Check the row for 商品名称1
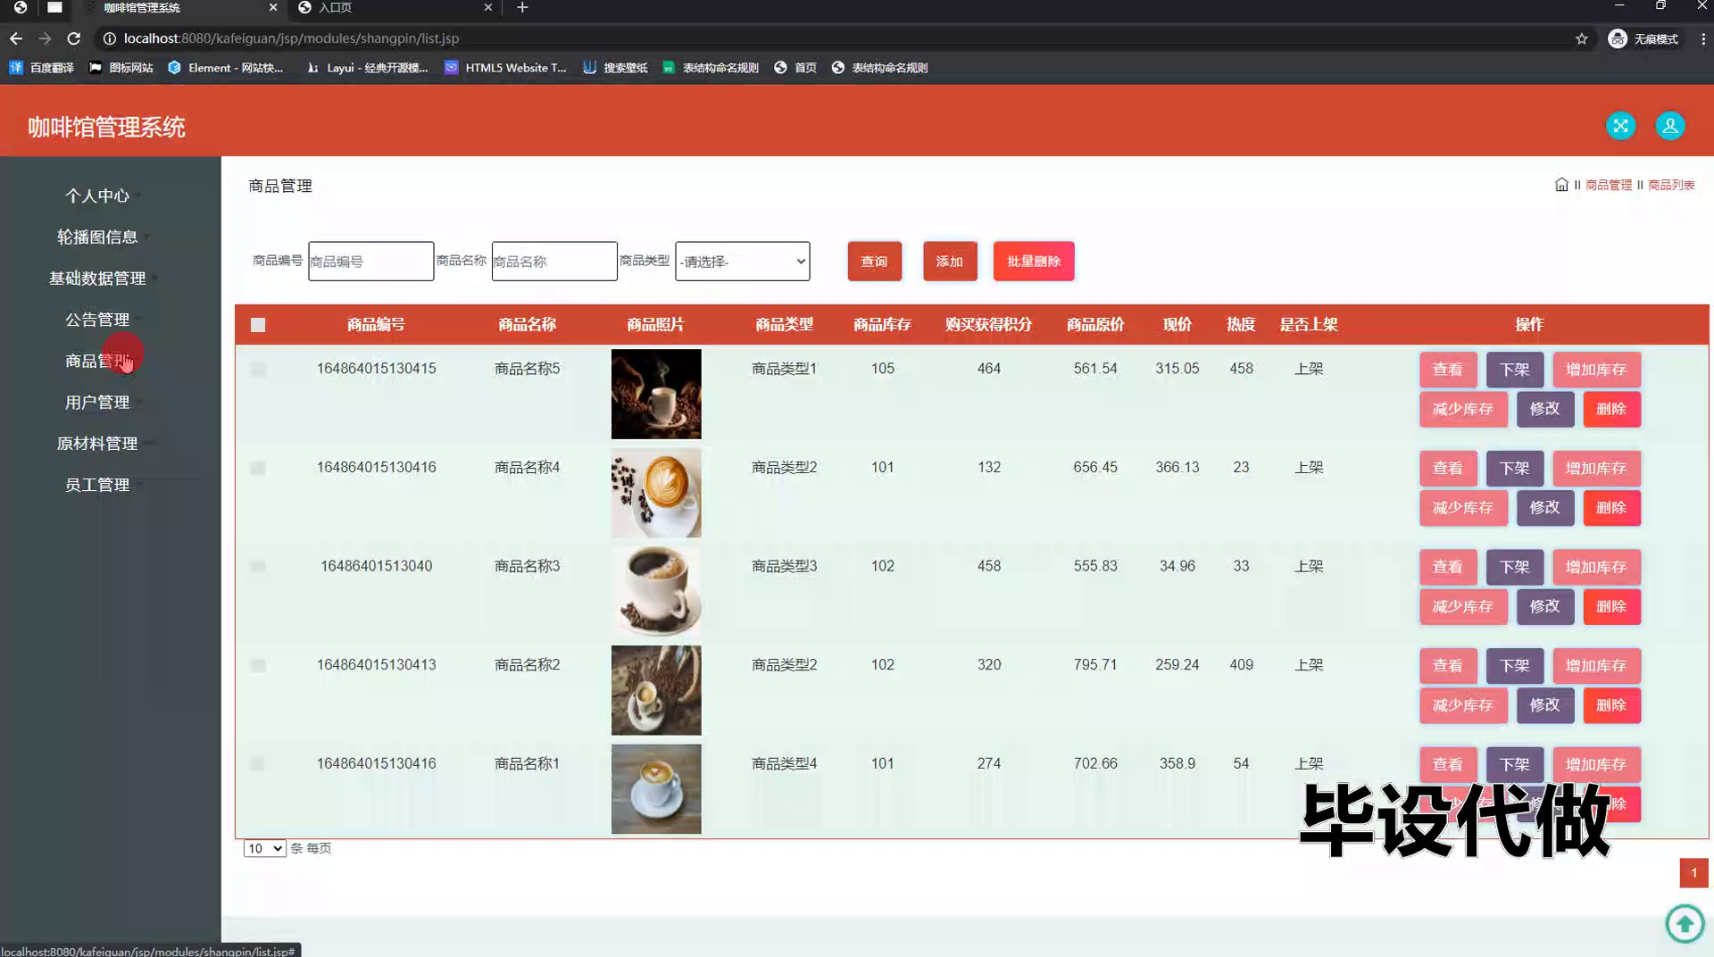This screenshot has height=957, width=1714. 258,764
